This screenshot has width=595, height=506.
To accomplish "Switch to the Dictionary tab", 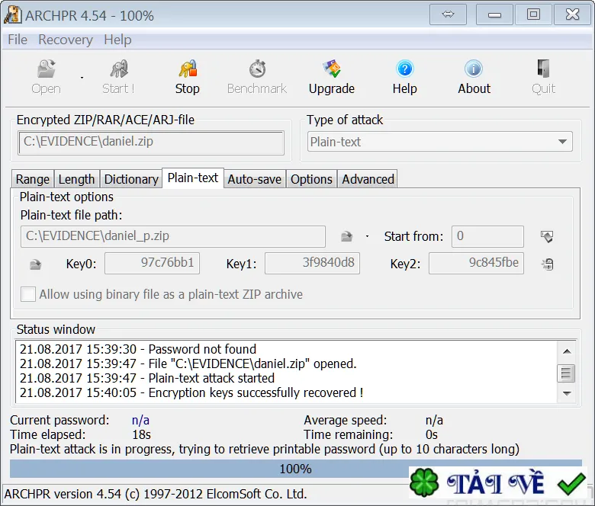I will (131, 179).
